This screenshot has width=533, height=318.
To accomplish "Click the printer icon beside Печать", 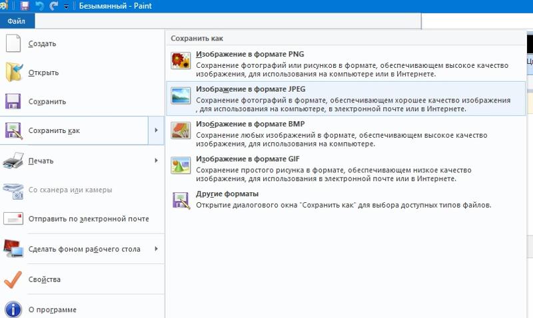I will (x=13, y=160).
